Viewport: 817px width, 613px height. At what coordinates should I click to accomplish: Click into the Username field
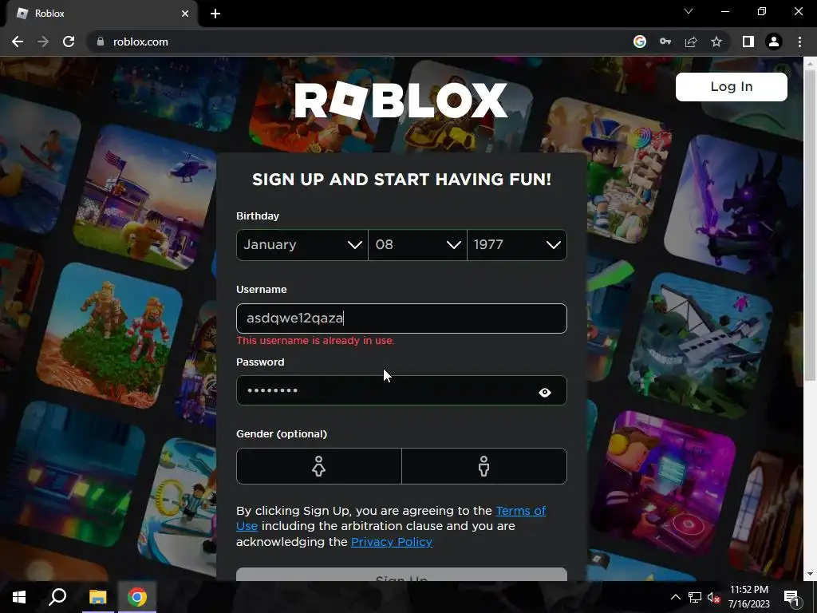point(401,318)
